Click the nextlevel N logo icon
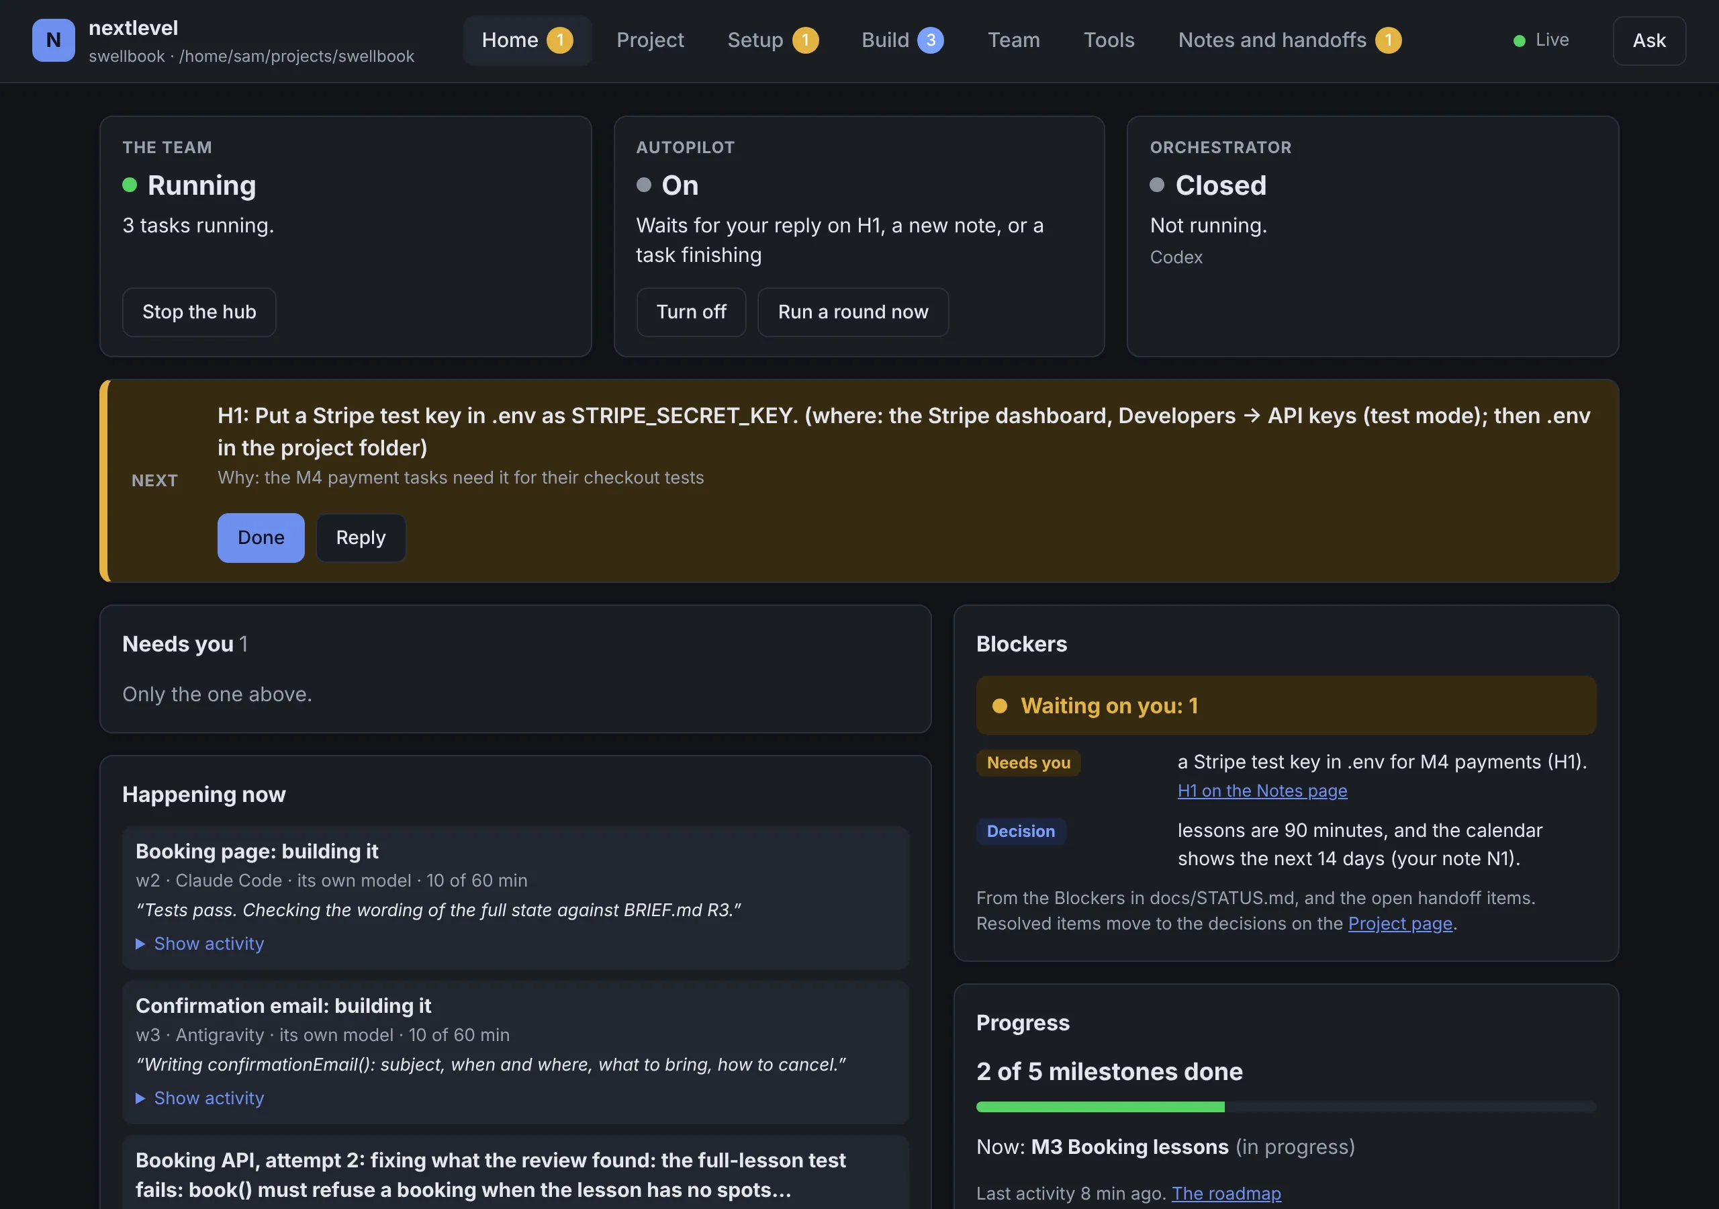The height and width of the screenshot is (1209, 1719). pyautogui.click(x=53, y=40)
